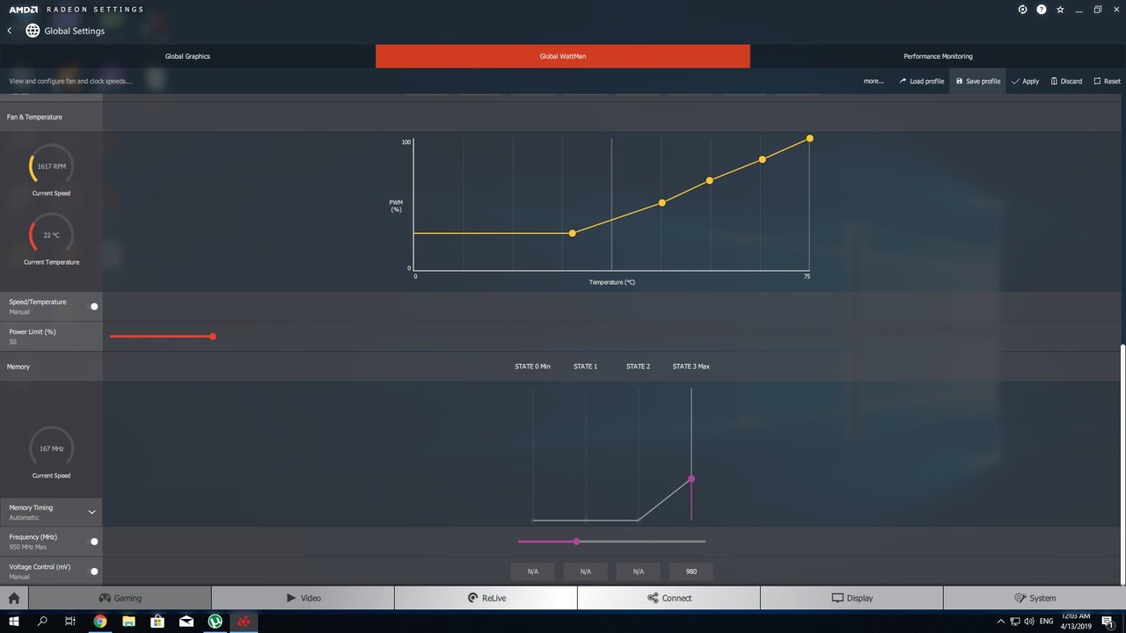Viewport: 1126px width, 633px height.
Task: Click the memory frequency slider handle
Action: pos(576,542)
